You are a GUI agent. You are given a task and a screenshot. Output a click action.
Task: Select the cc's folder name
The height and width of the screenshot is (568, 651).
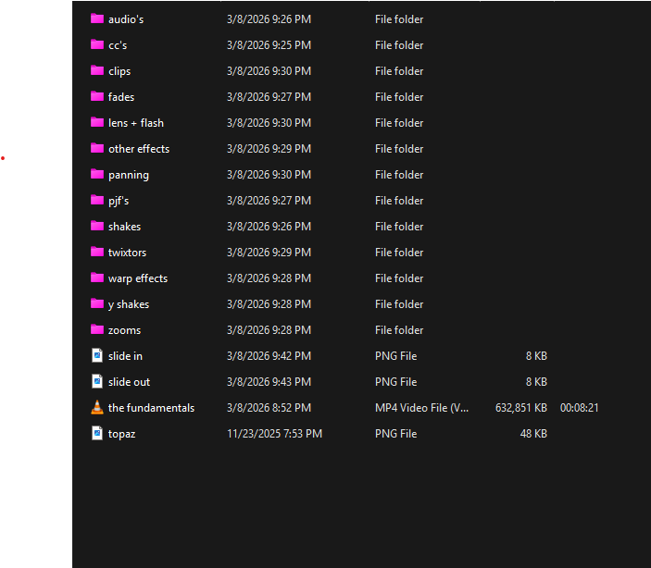118,45
